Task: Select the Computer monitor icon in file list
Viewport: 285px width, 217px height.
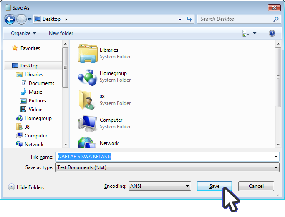Action: click(88, 123)
